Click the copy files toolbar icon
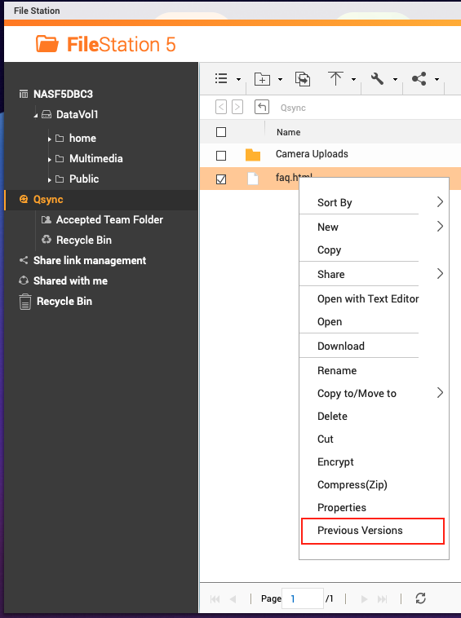The image size is (461, 618). point(303,79)
